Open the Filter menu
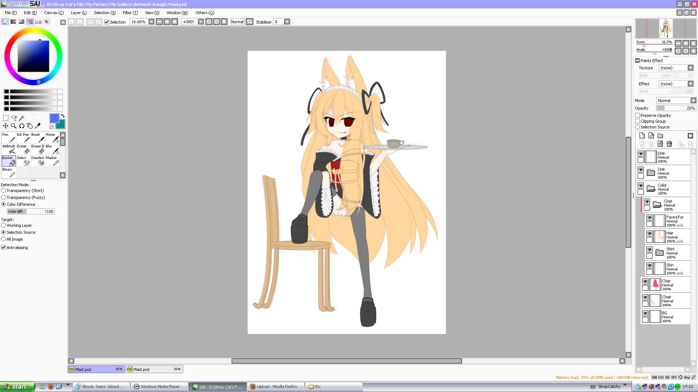 tap(130, 13)
